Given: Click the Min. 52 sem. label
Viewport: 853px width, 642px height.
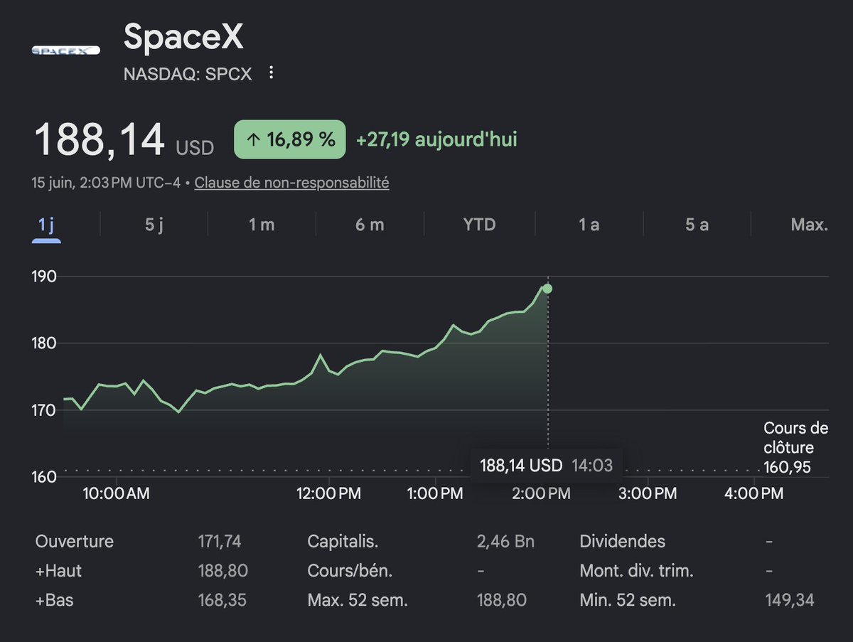Looking at the screenshot, I should [628, 600].
